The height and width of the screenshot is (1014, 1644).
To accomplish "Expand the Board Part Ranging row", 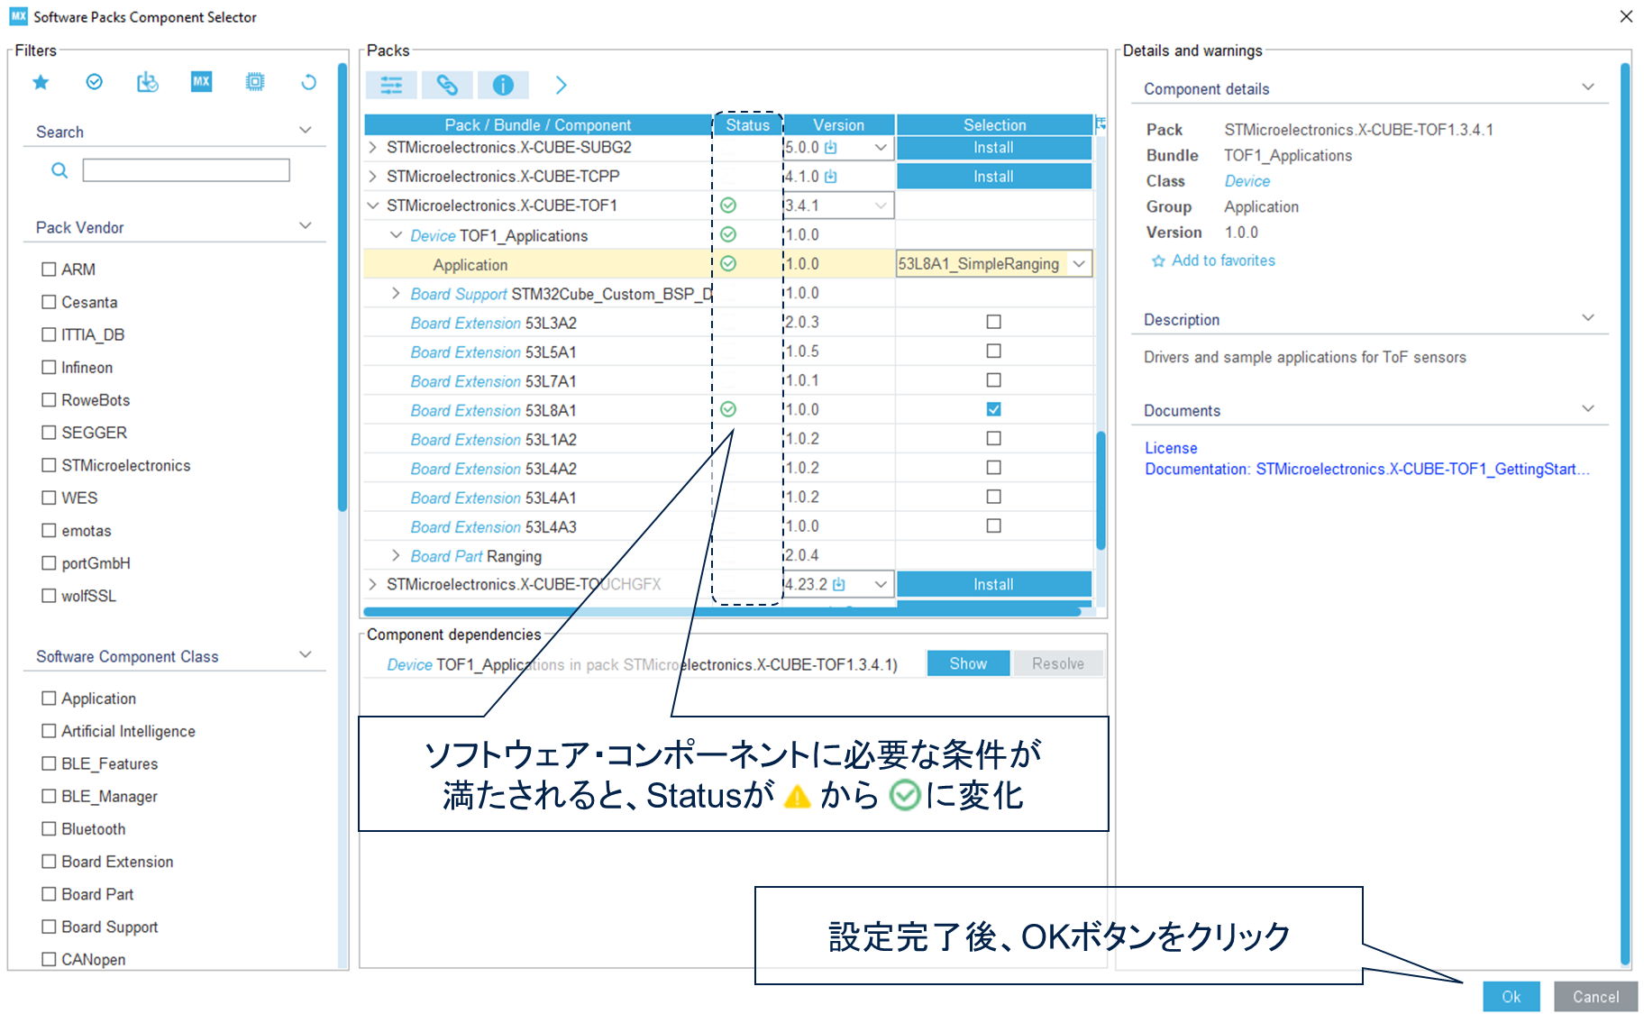I will pos(396,555).
